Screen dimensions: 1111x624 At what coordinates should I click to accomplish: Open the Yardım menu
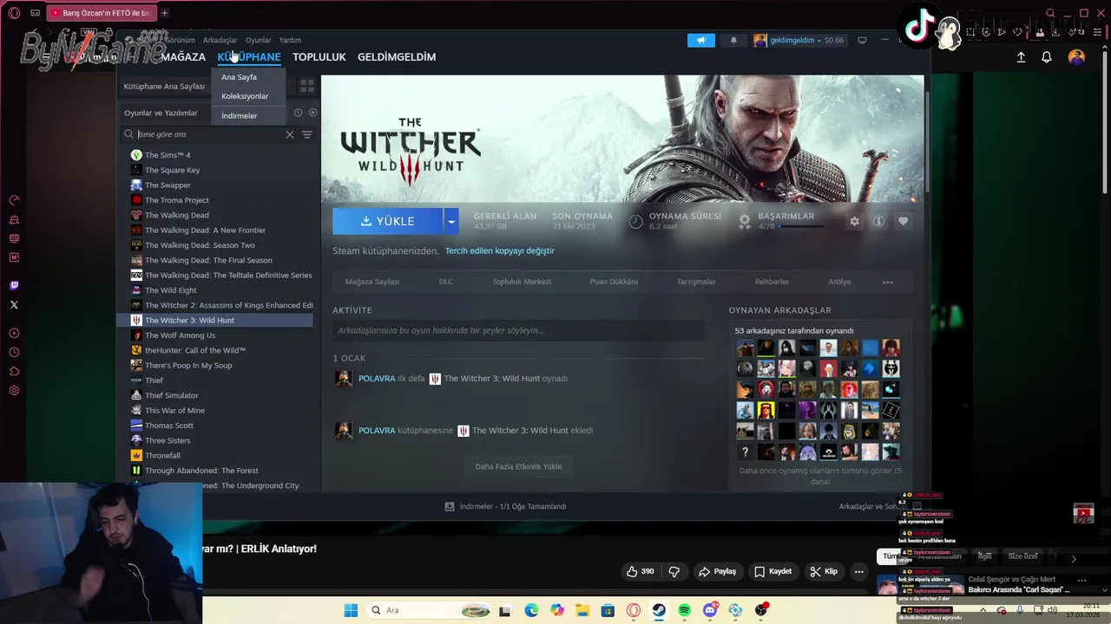tap(290, 40)
